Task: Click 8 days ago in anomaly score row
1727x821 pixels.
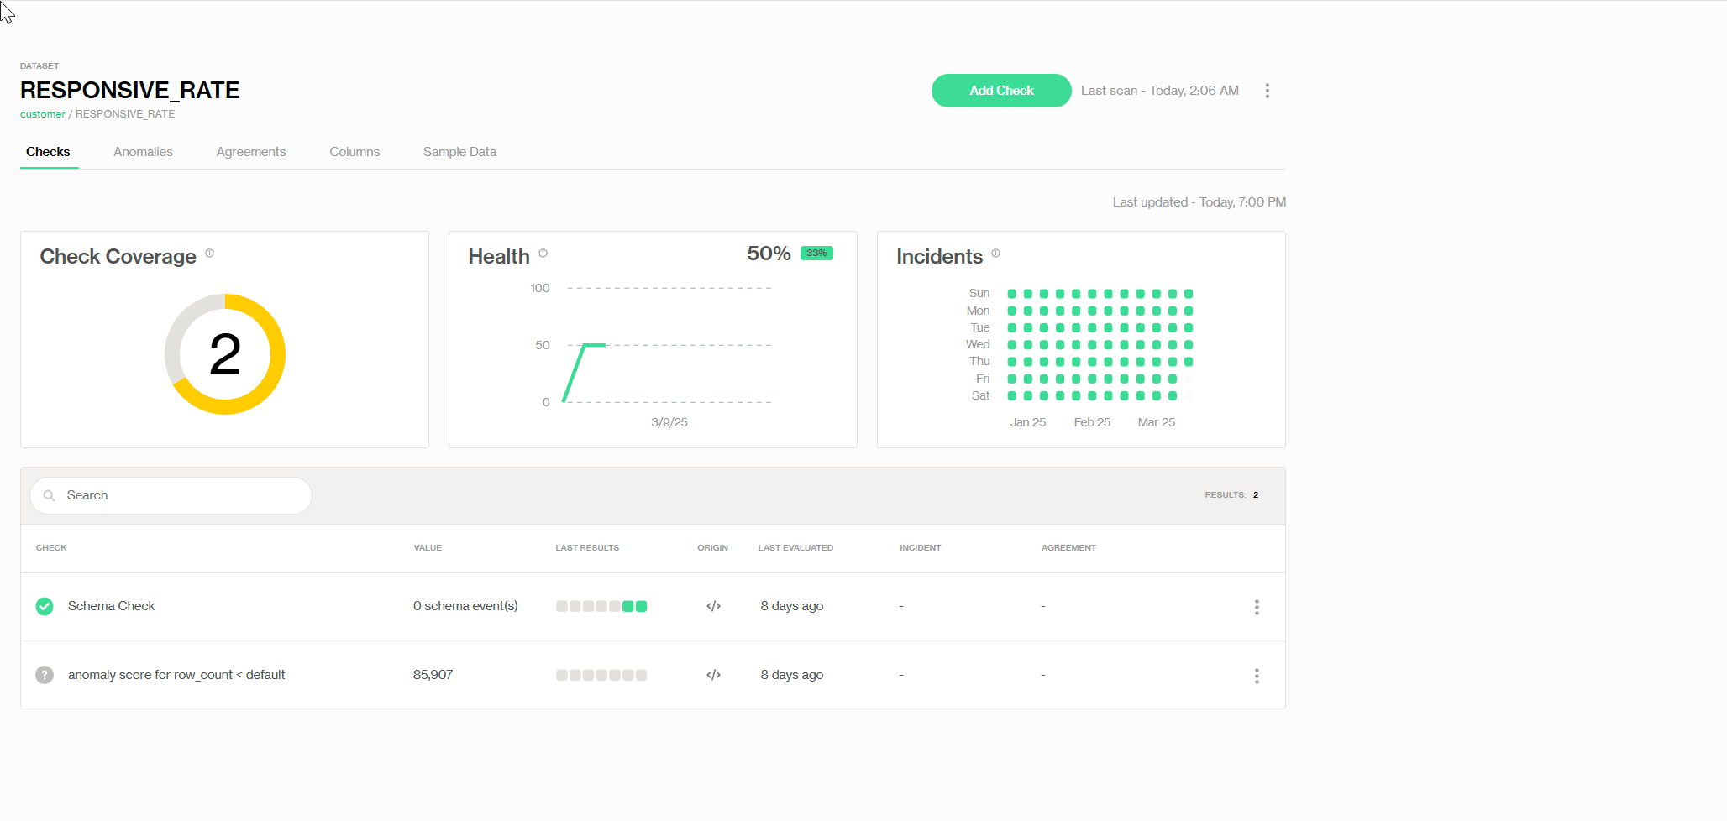Action: [x=792, y=675]
